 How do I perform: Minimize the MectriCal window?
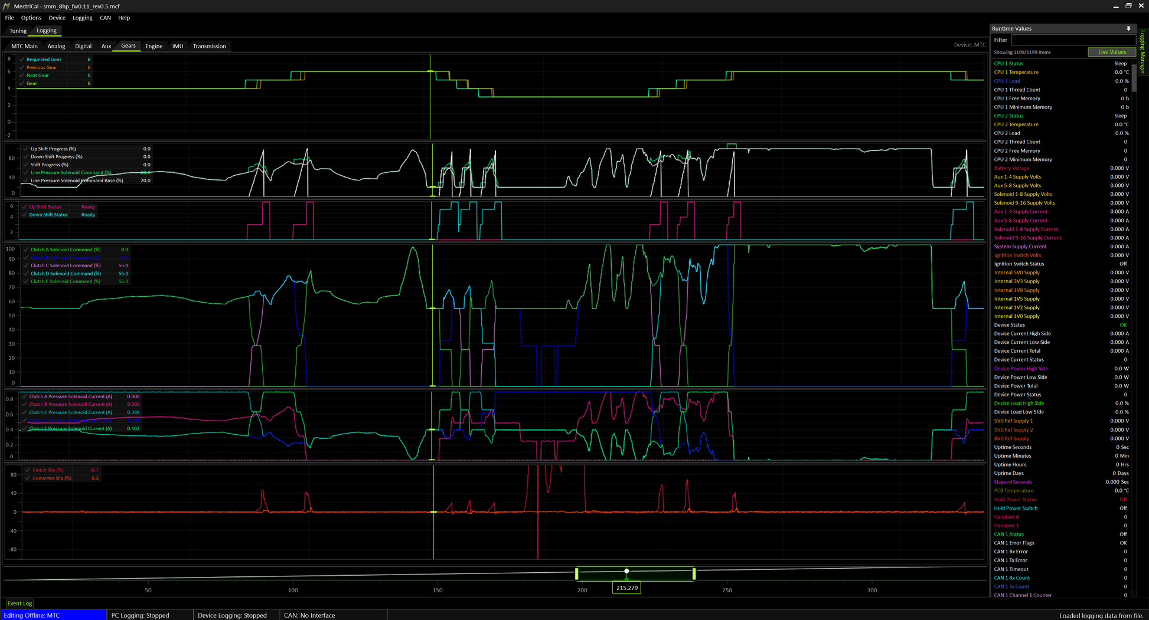pos(1115,6)
